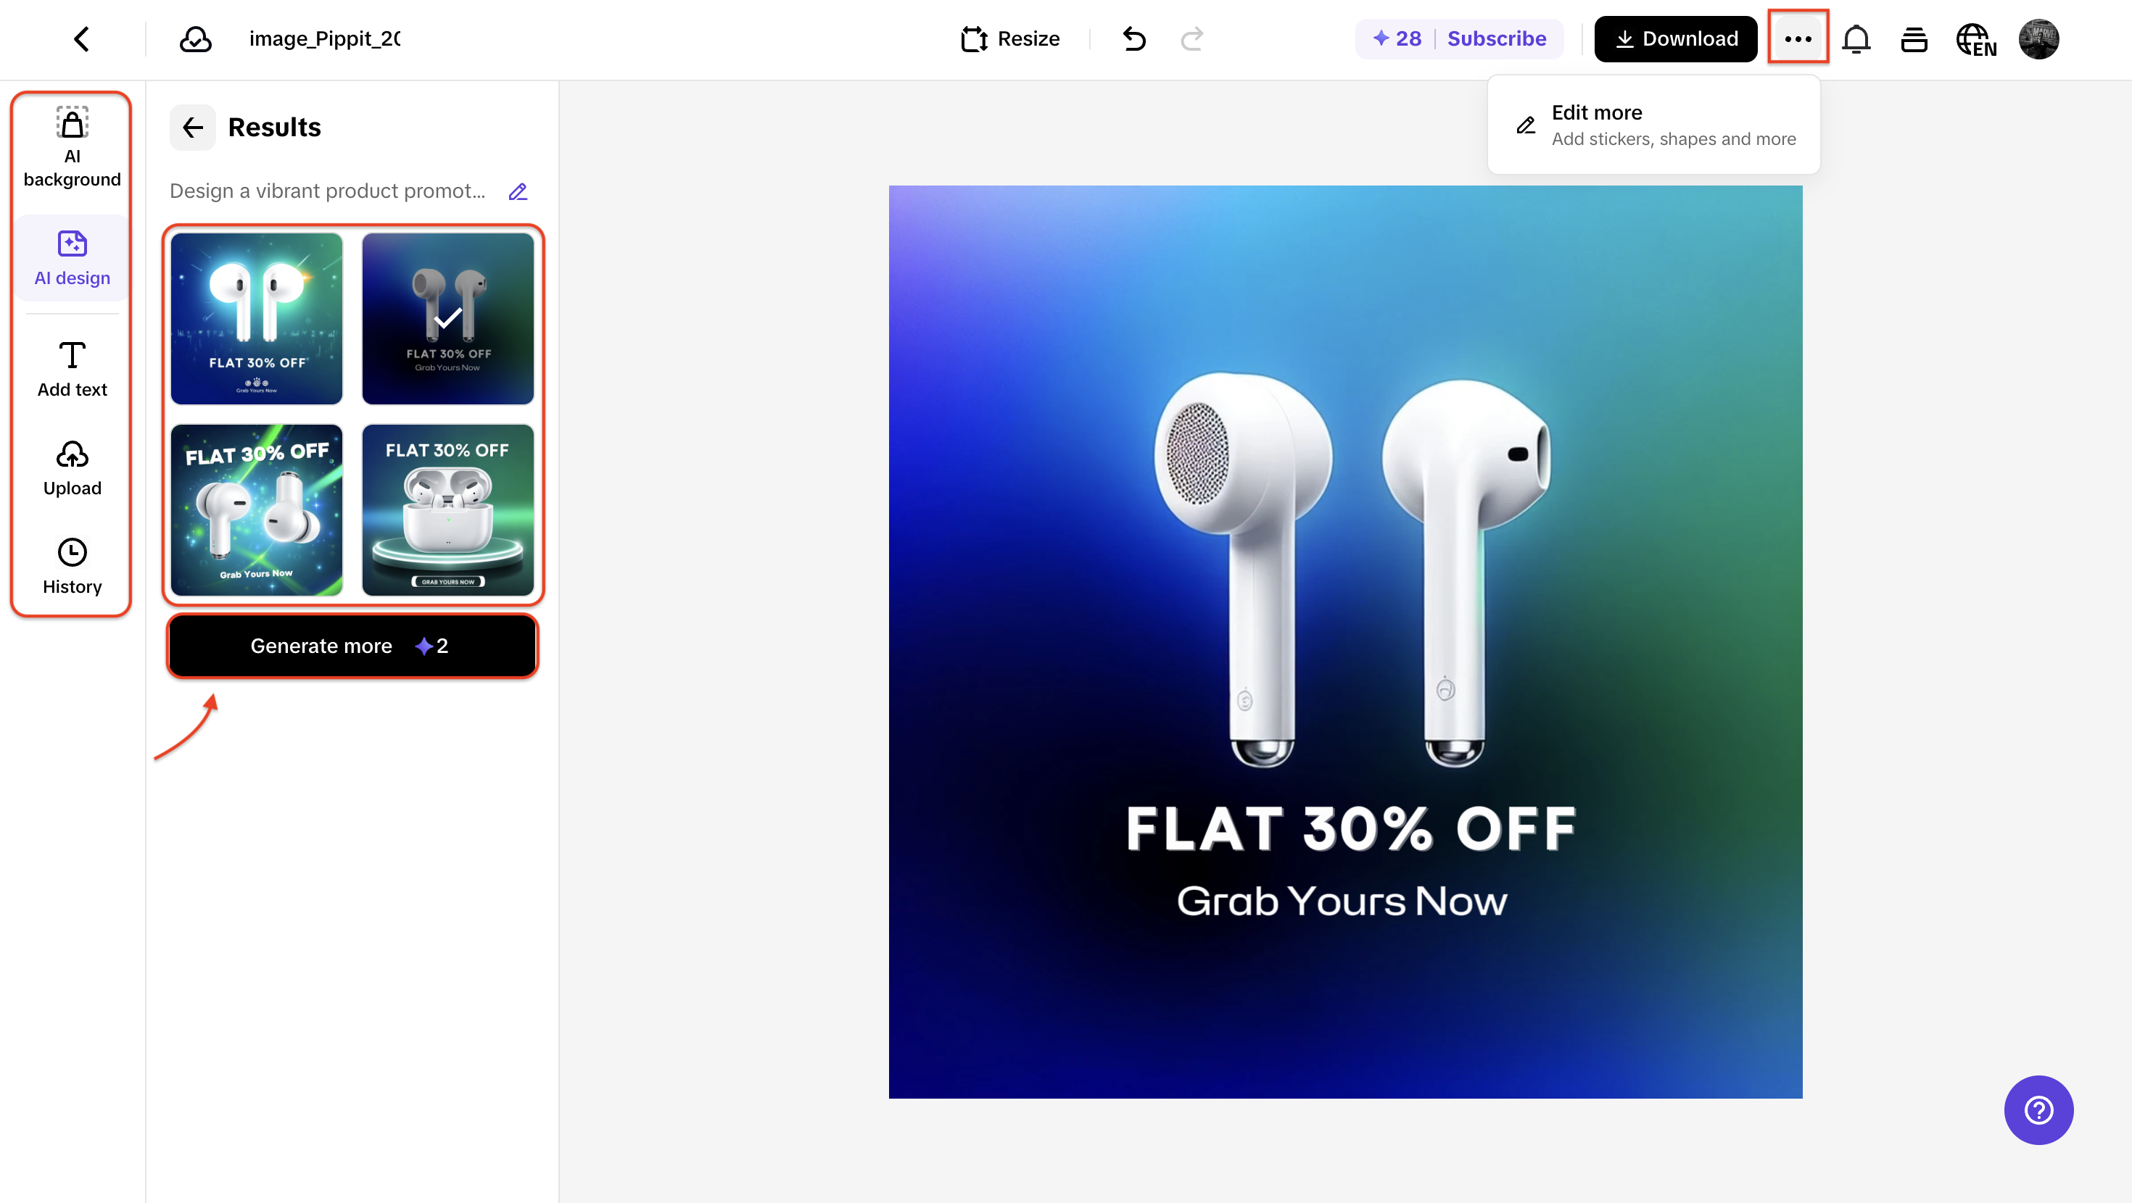Click Generate more button

(352, 646)
